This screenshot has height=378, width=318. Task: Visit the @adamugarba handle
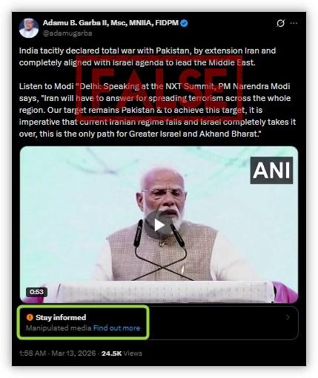[x=67, y=33]
